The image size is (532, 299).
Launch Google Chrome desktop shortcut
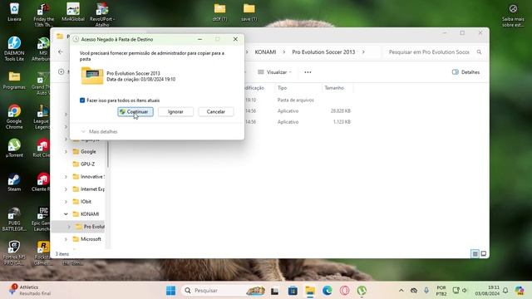point(14,117)
